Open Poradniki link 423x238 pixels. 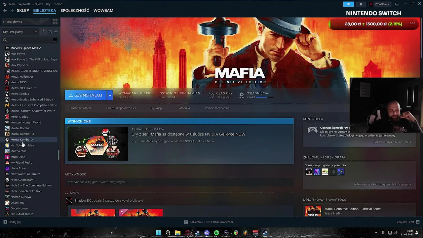[x=183, y=108]
